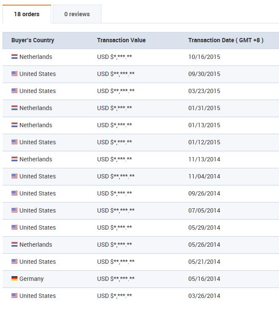This screenshot has height=312, width=279.
Task: Click the Transaction Date column header
Action: coord(226,40)
